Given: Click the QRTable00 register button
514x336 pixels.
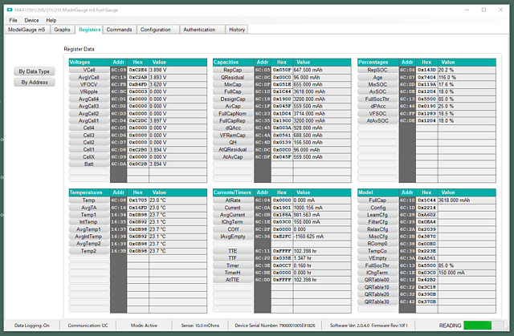Looking at the screenshot, I should (x=377, y=280).
